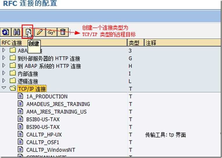Select the BSI90-US-TAX connection
The height and width of the screenshot is (158, 222).
[x=43, y=127]
